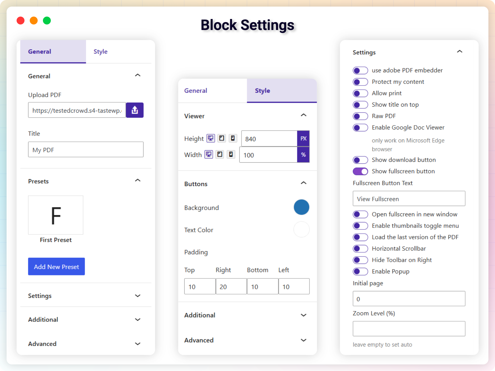The image size is (495, 371).
Task: Toggle Open fullscreen in new window
Action: click(x=360, y=214)
